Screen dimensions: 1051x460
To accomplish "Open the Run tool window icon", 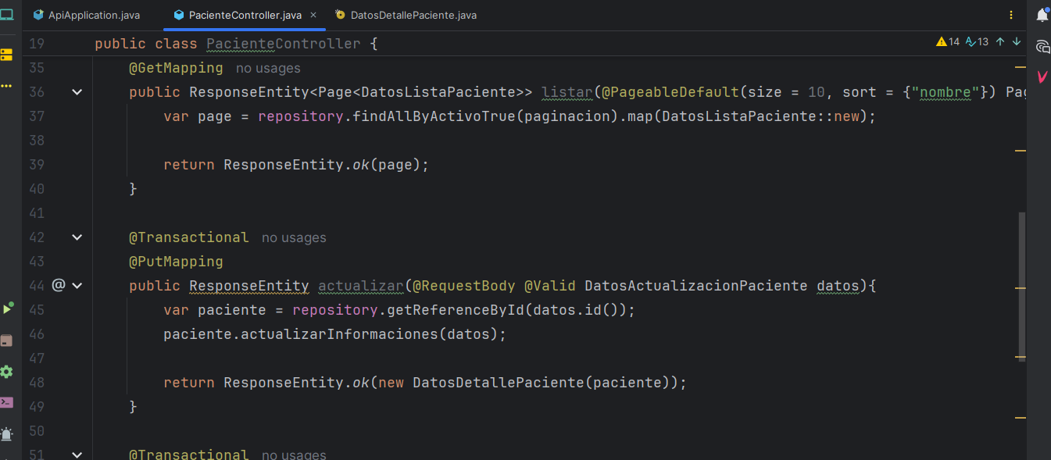I will [x=6, y=309].
